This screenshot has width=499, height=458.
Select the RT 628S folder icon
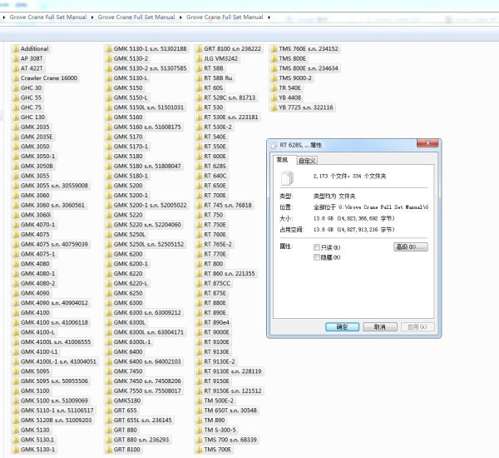click(x=200, y=167)
